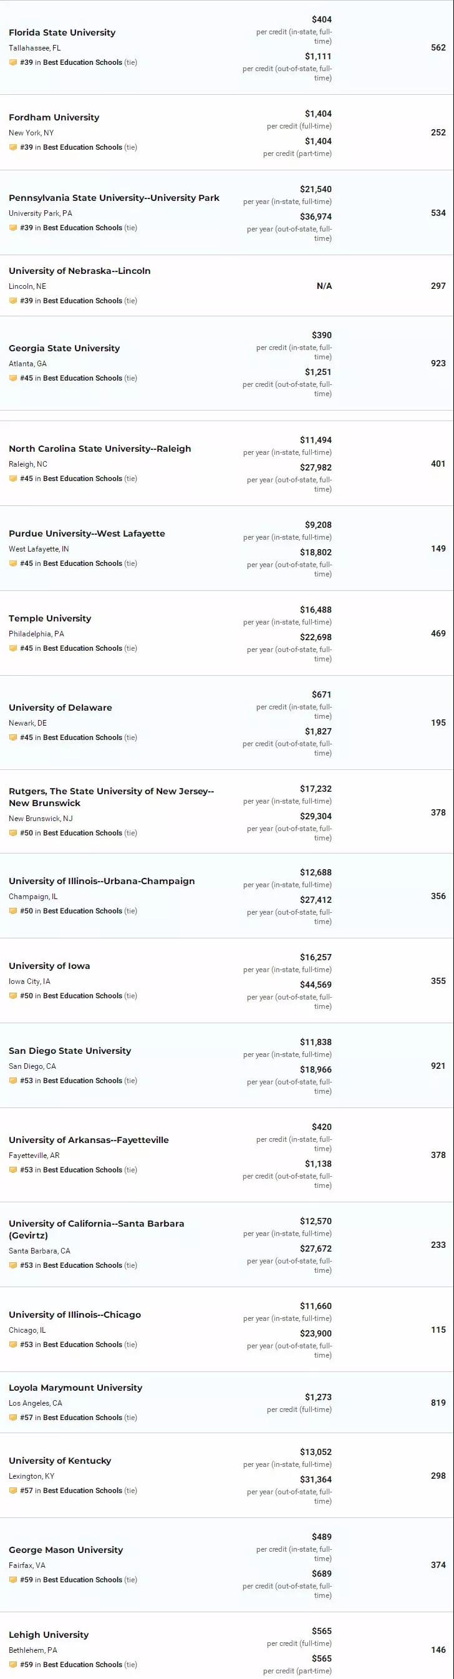The width and height of the screenshot is (454, 1679).
Task: Click the ranking badge icon under Temple University
Action: [13, 648]
